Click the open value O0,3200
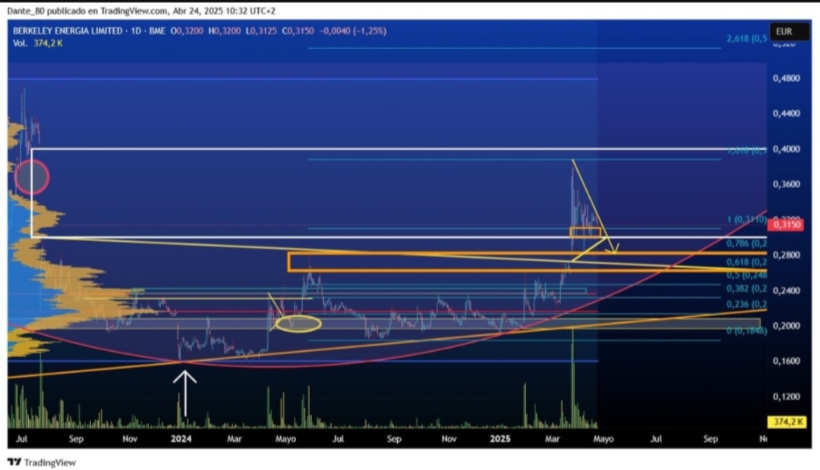The image size is (820, 470). pyautogui.click(x=187, y=31)
